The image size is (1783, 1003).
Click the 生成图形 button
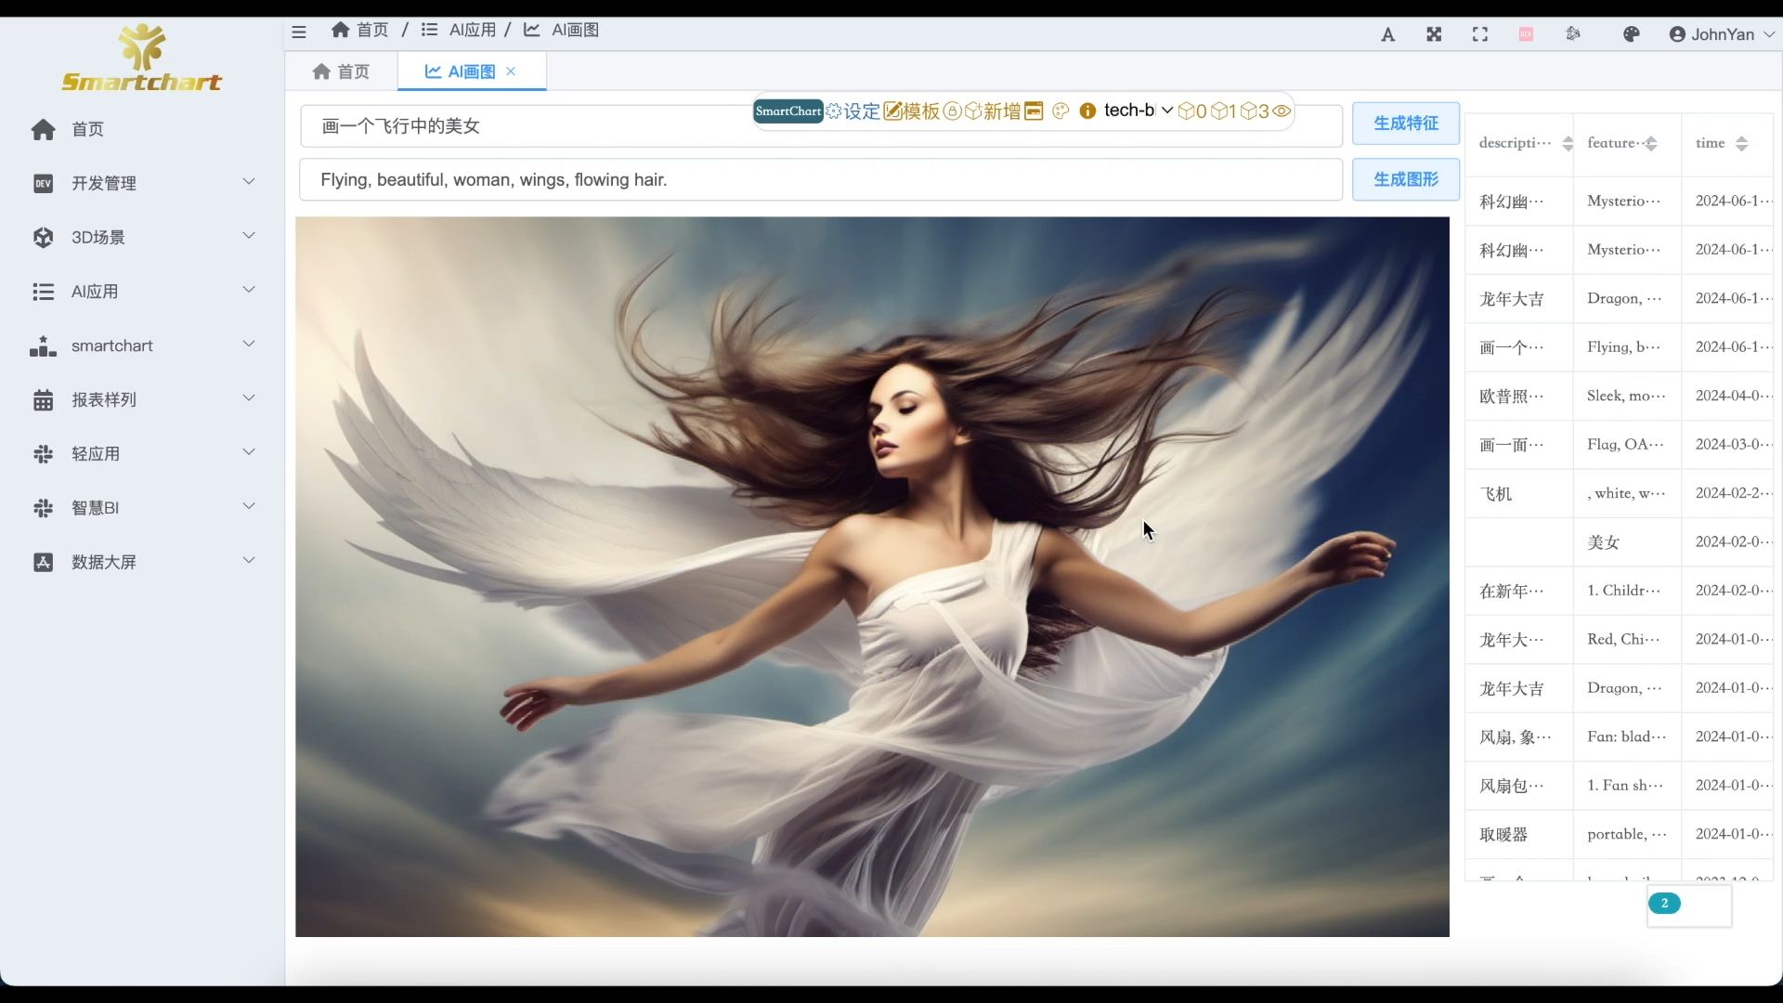coord(1405,179)
